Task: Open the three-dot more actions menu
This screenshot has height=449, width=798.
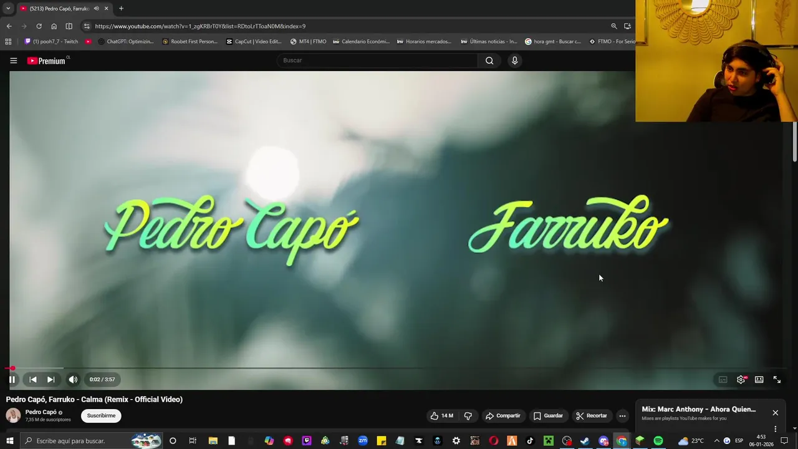Action: [x=622, y=416]
